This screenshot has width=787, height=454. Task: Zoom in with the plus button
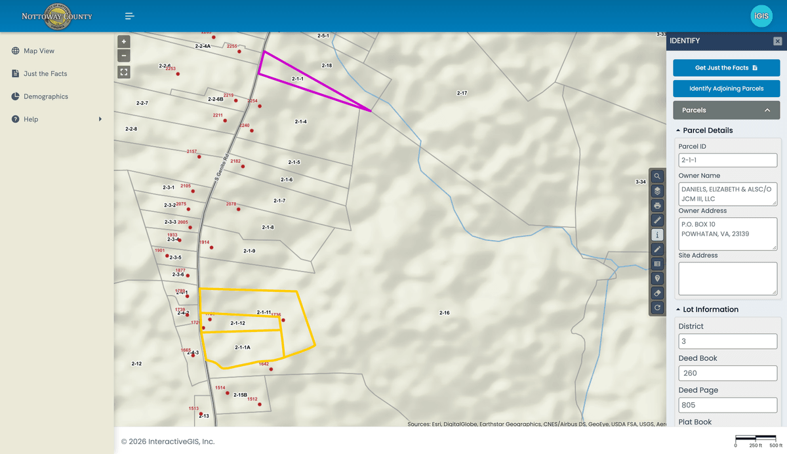click(x=124, y=41)
